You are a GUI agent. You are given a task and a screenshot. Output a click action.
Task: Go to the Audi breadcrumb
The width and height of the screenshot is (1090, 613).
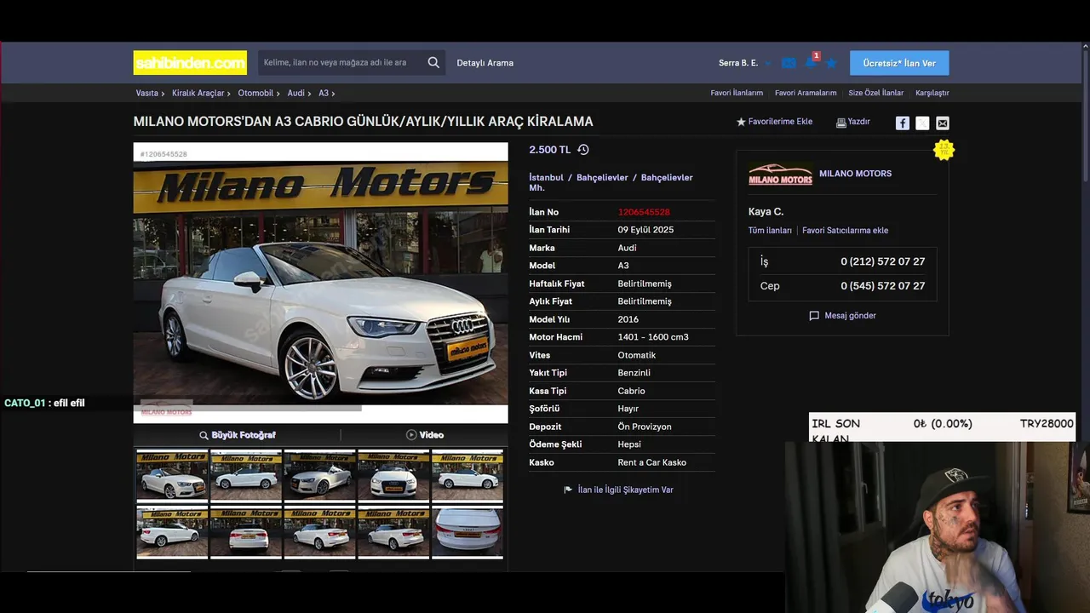click(x=295, y=93)
